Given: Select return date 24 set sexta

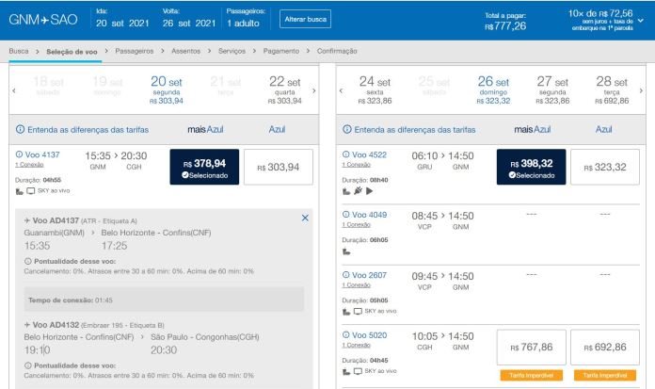Looking at the screenshot, I should 375,89.
